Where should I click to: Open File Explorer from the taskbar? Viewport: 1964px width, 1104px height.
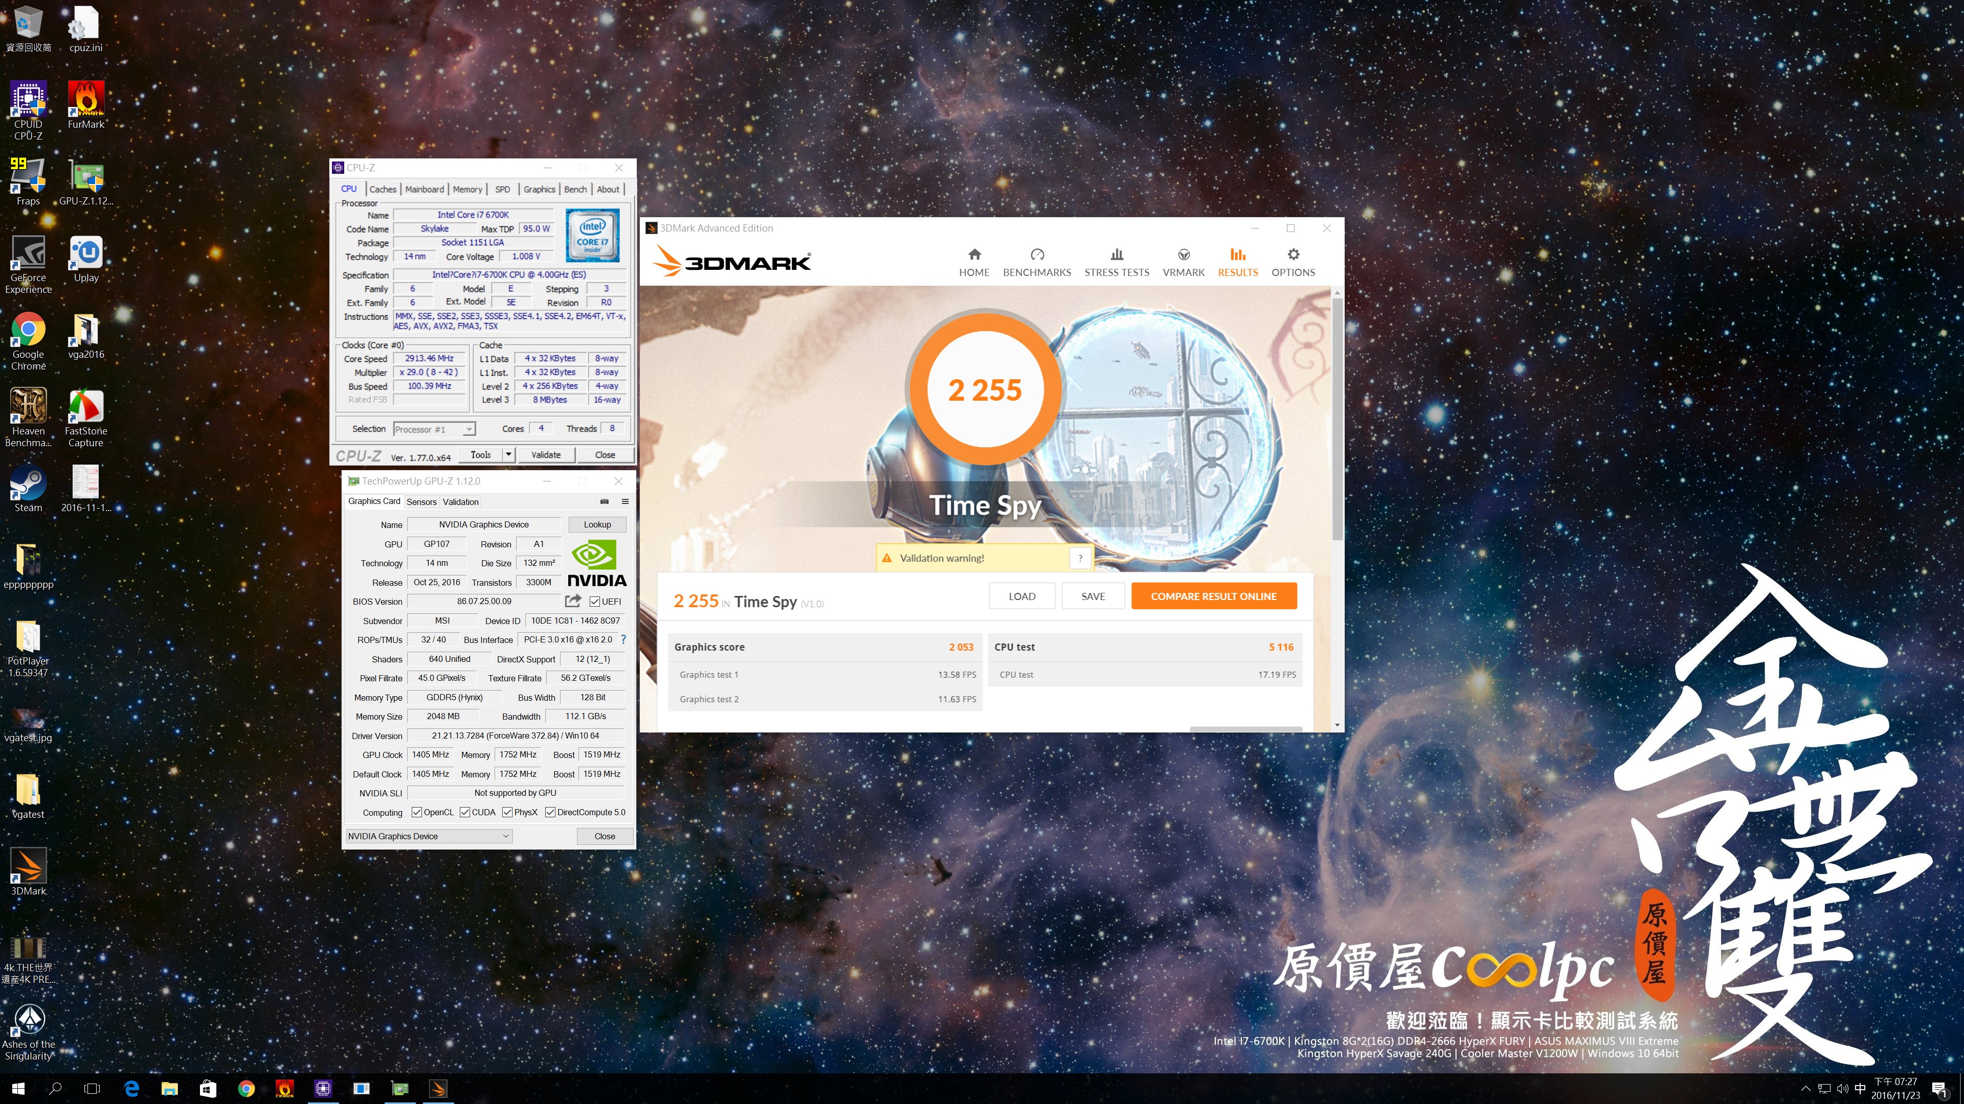coord(169,1089)
